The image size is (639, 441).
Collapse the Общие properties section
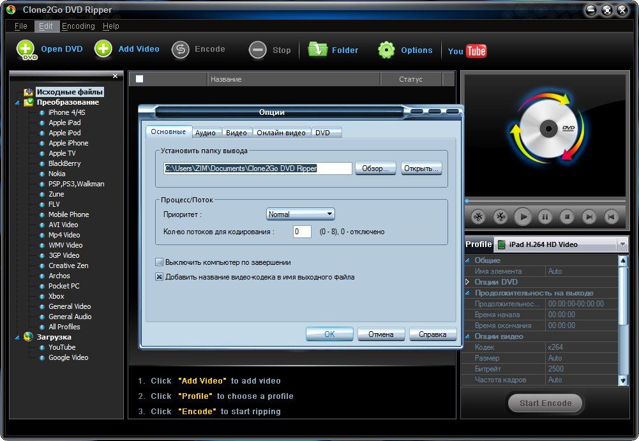(x=467, y=260)
